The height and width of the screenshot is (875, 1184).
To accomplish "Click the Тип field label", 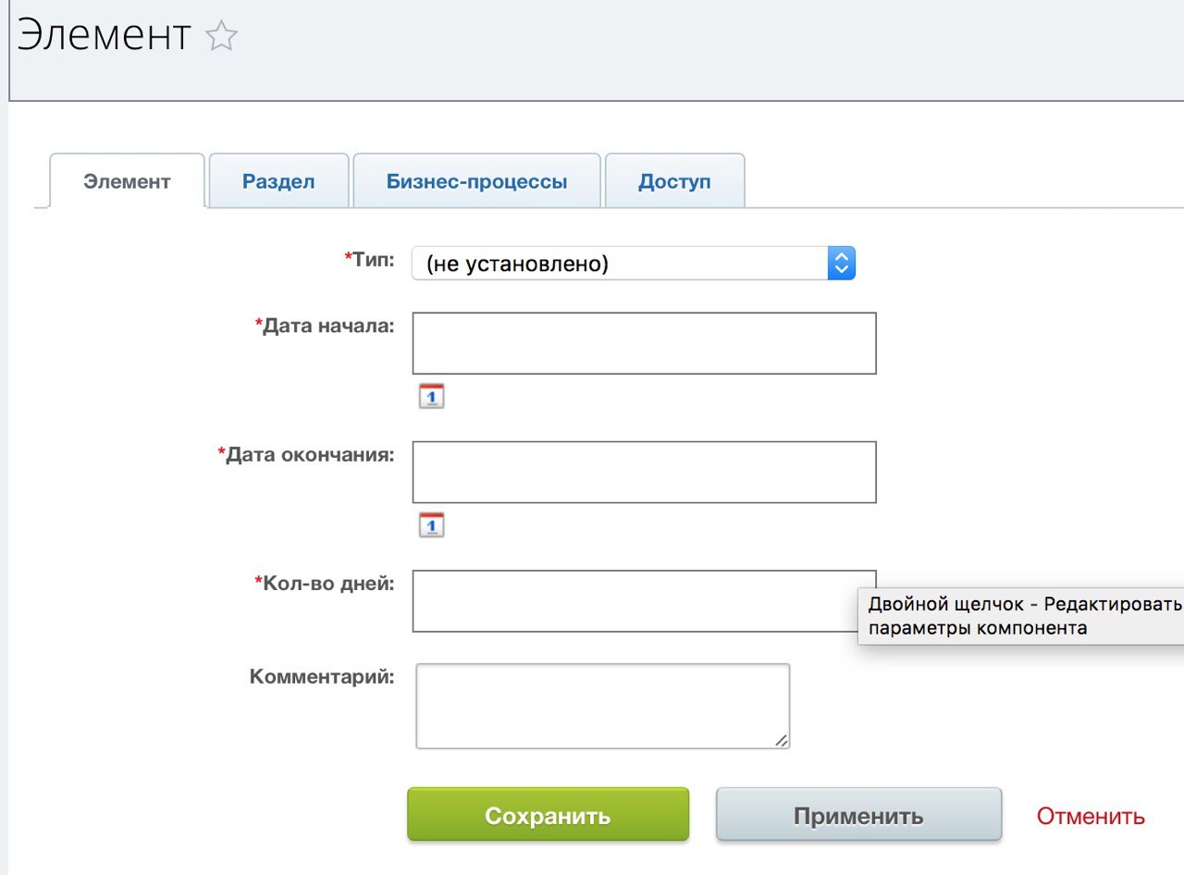I will pos(373,259).
